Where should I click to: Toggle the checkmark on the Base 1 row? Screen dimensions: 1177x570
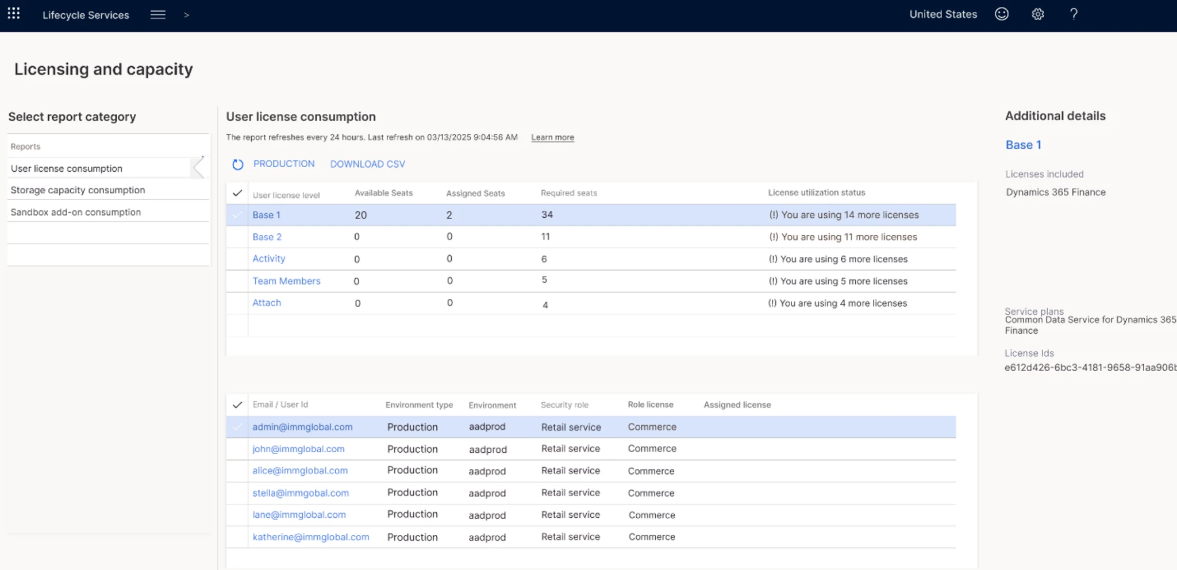tap(237, 215)
